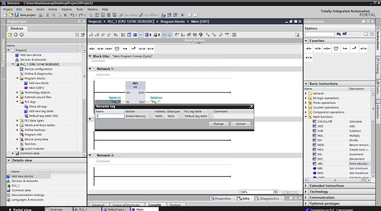Open the Online menu
381x211 pixels.
point(53,9)
